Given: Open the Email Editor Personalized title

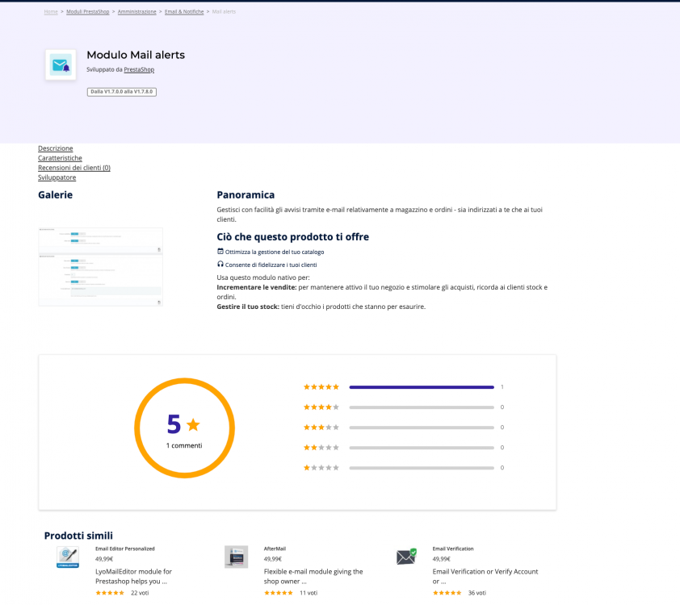Looking at the screenshot, I should 125,549.
